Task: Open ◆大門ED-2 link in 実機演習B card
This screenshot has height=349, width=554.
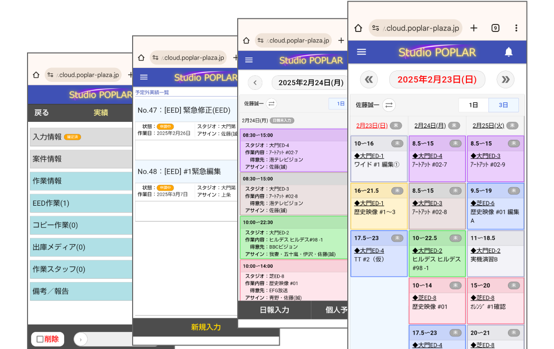Action: pos(485,251)
